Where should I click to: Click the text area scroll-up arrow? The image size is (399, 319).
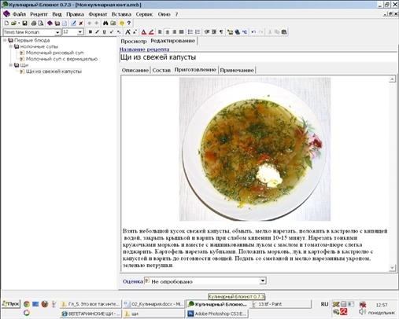click(x=392, y=79)
